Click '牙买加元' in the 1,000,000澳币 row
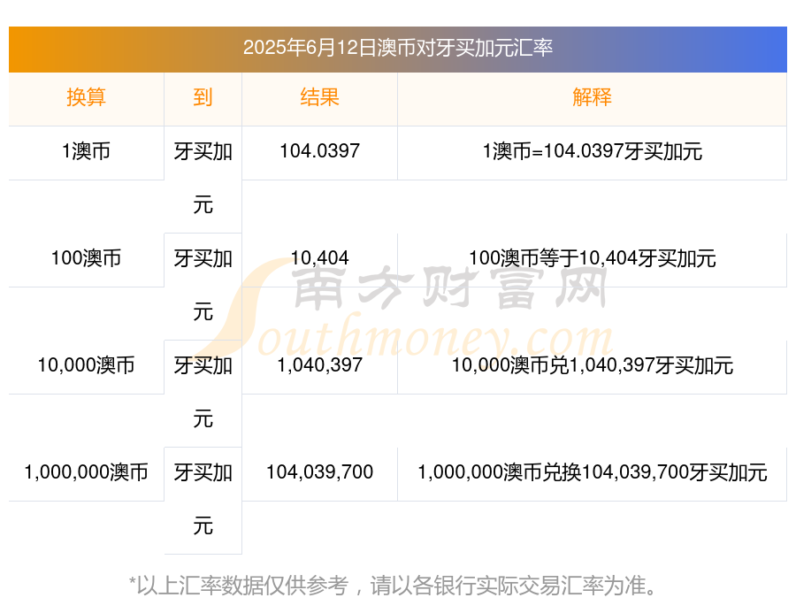The image size is (796, 613). click(x=203, y=500)
